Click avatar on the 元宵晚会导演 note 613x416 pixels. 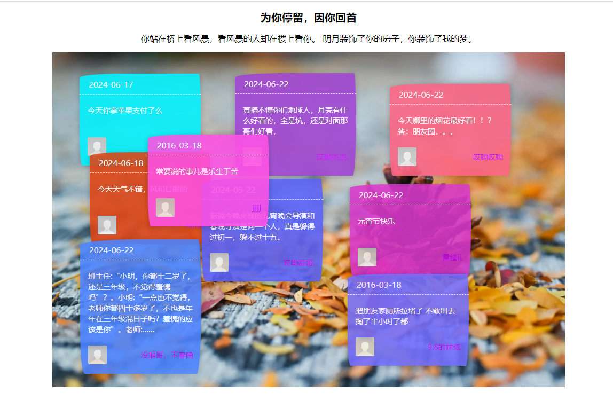coord(219,262)
